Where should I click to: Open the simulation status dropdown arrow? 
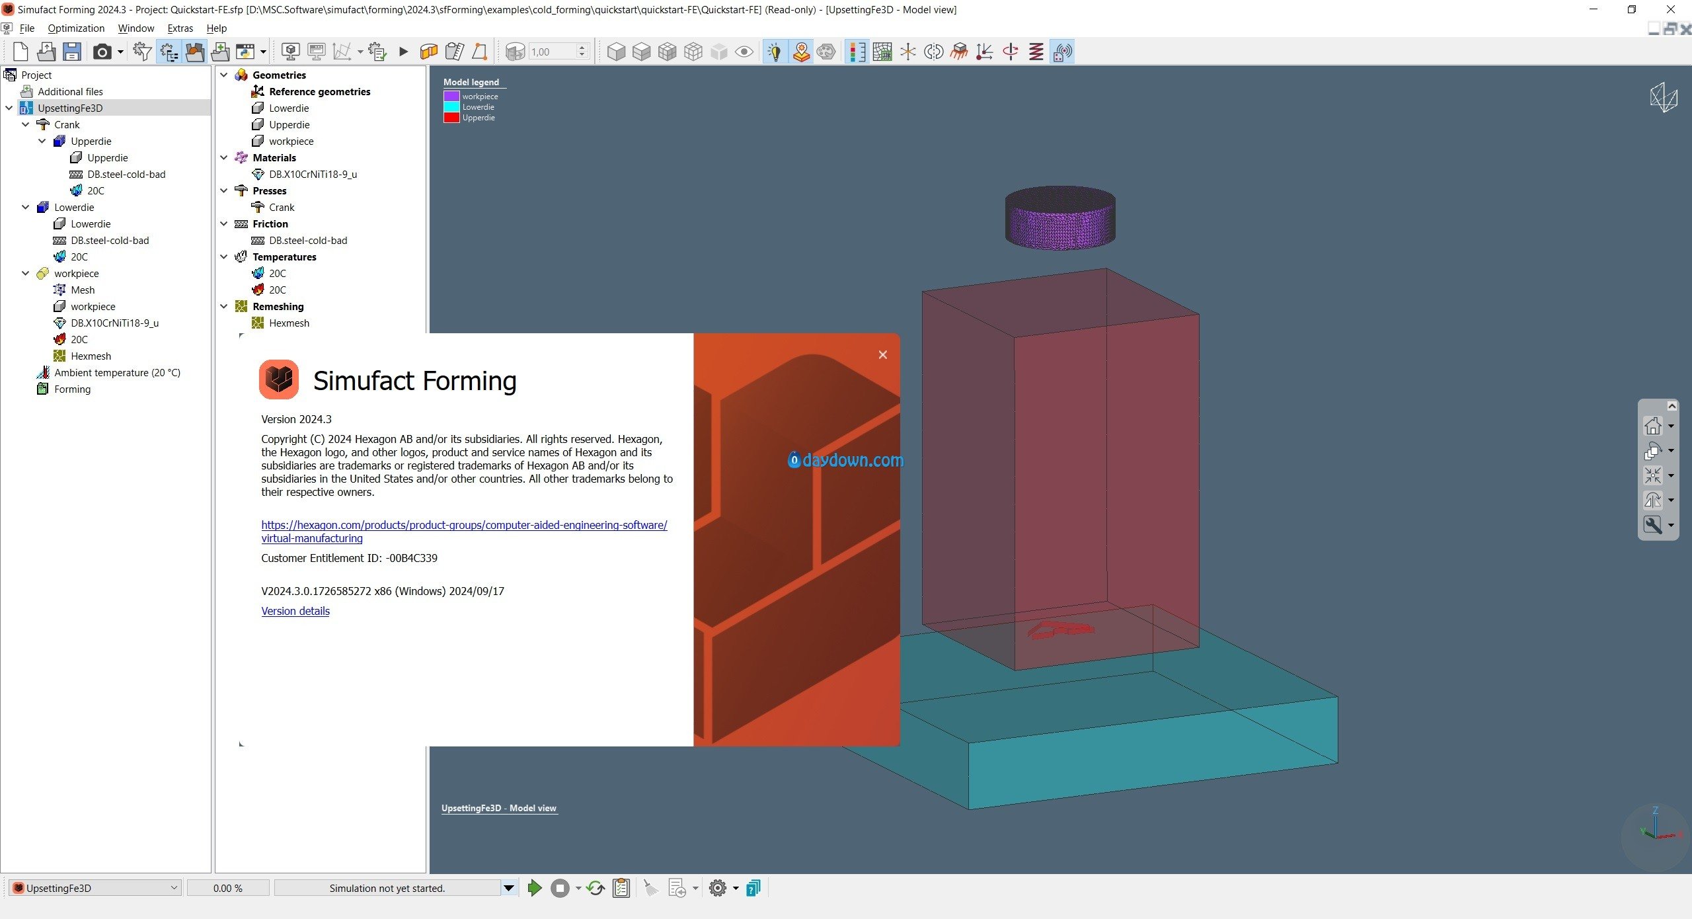[x=509, y=888]
